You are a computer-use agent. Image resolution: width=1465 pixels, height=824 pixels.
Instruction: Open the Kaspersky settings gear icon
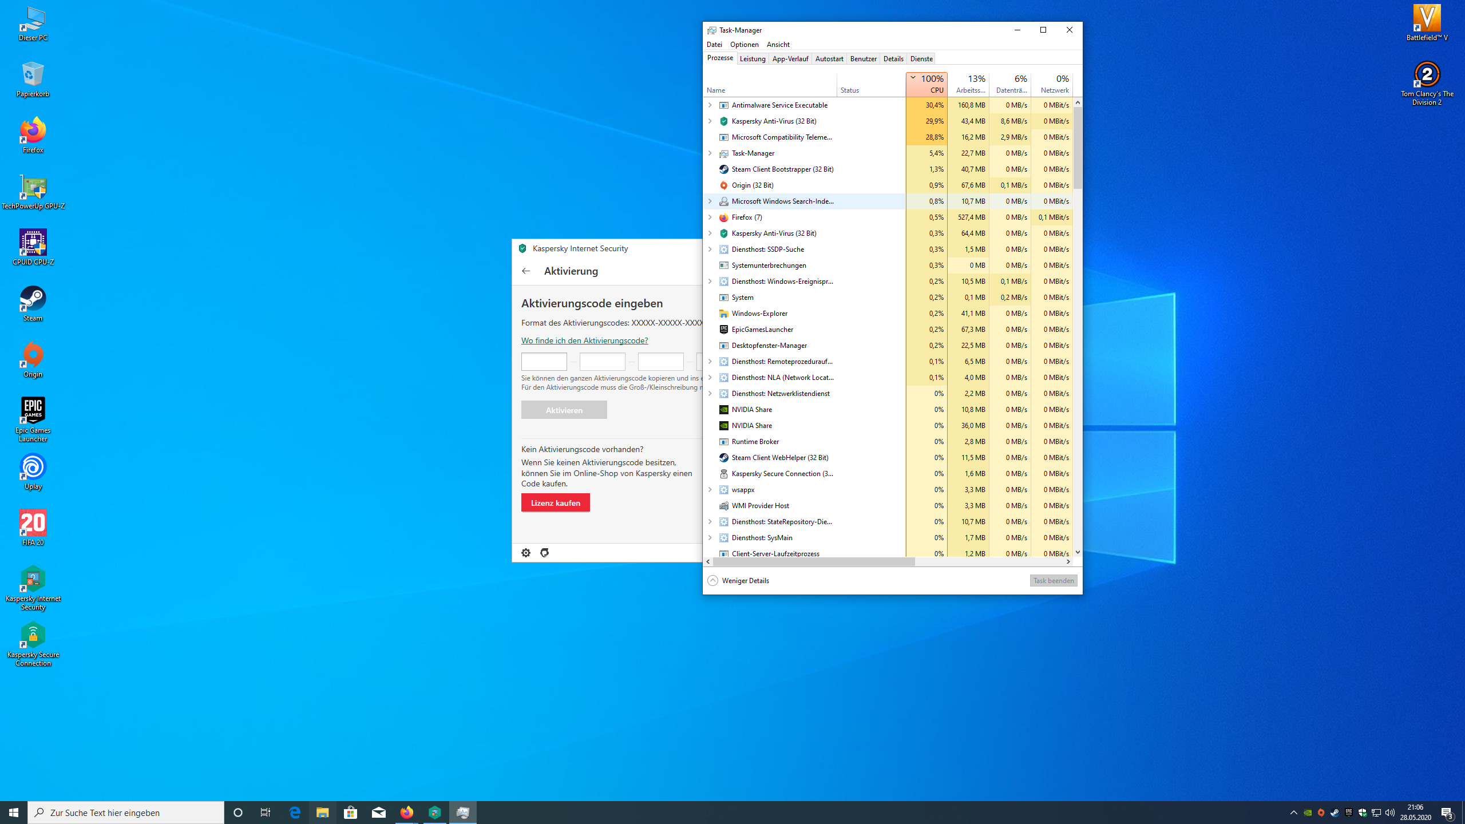pyautogui.click(x=526, y=553)
